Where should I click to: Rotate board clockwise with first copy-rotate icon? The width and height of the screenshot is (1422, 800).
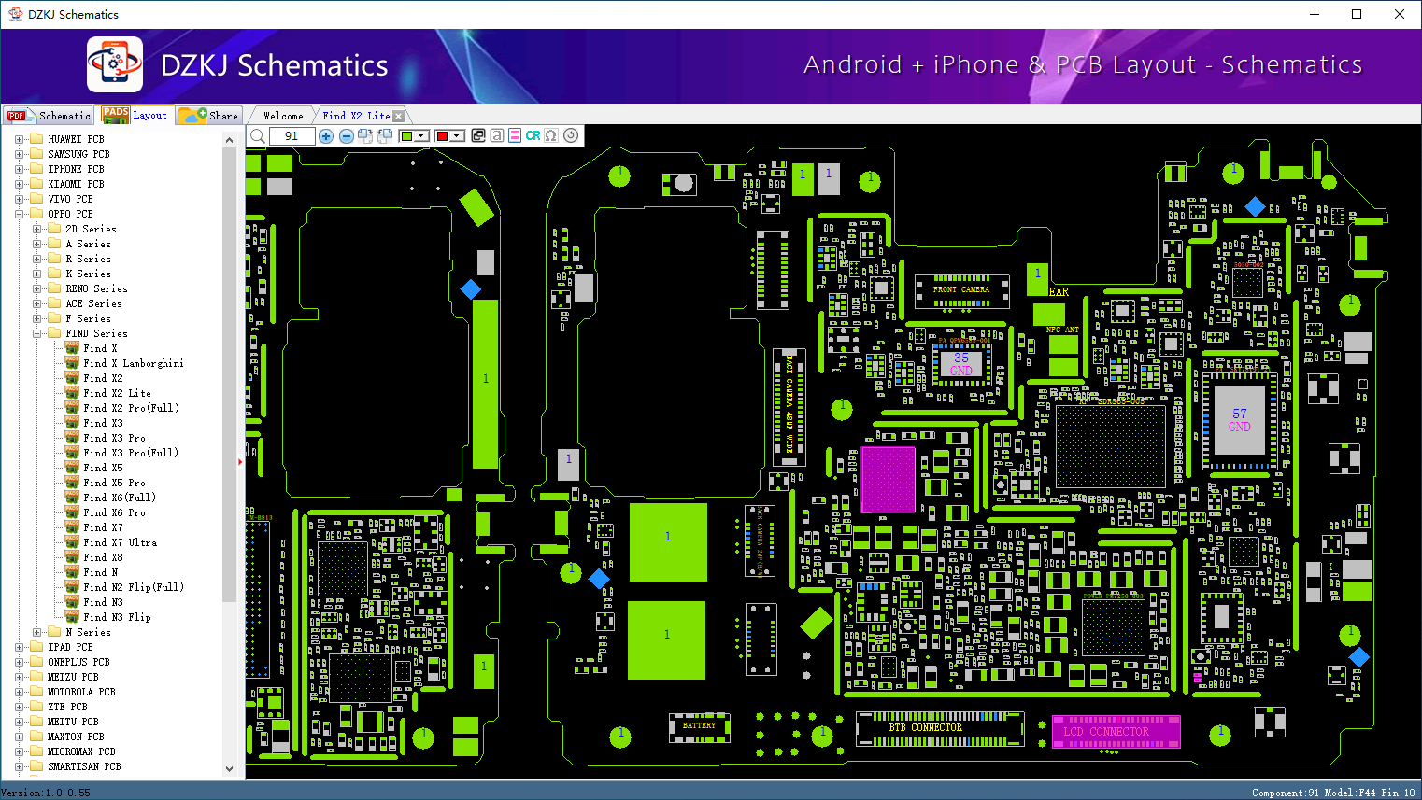coord(365,136)
